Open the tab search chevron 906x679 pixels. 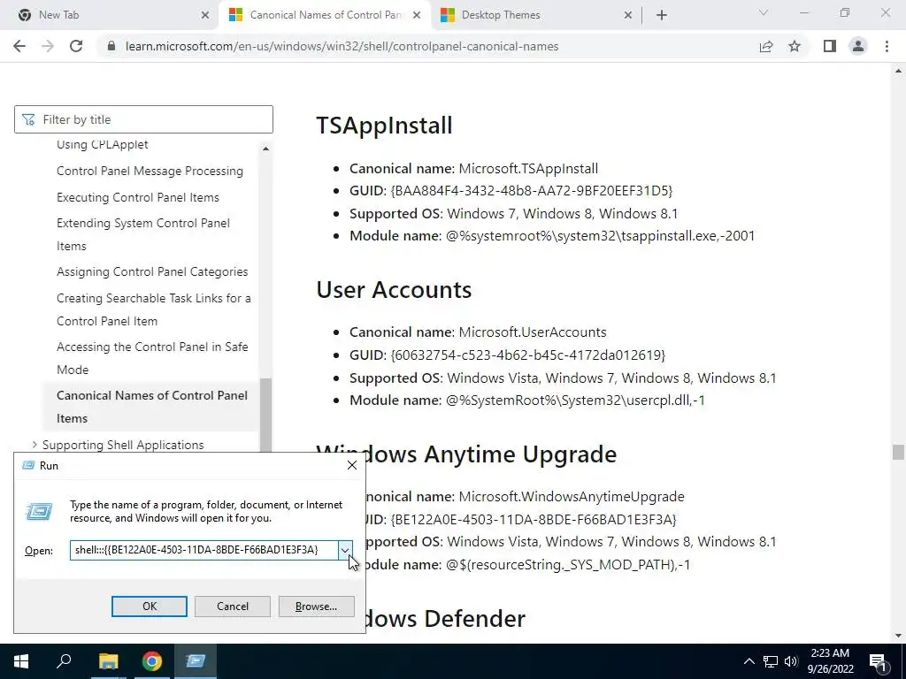click(x=764, y=12)
